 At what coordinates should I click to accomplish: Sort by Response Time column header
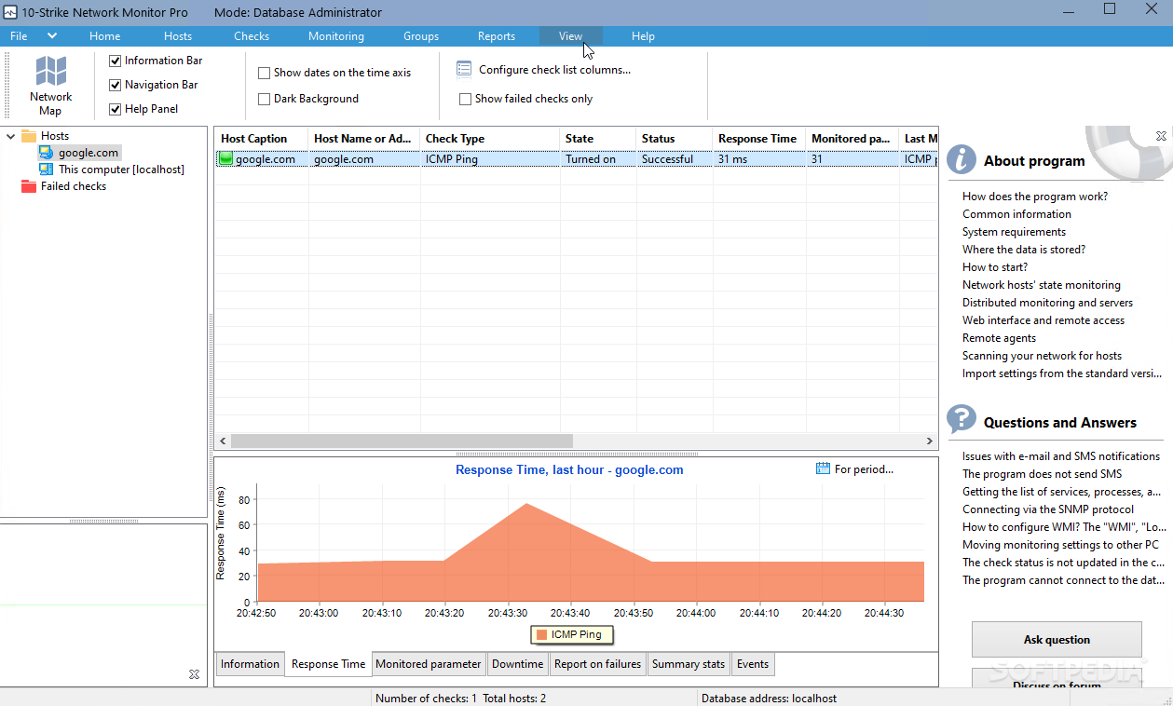coord(758,139)
